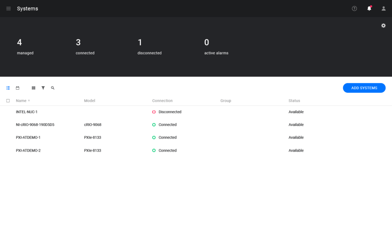Select the INTEL-NUC-1 system row
The image size is (392, 245).
(x=196, y=112)
